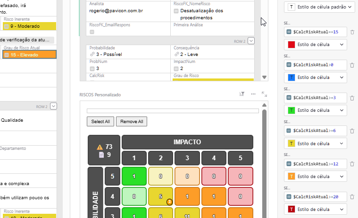The image size is (358, 218).
Task: Select the orange style swatch for >=12 rule
Action: tap(291, 176)
